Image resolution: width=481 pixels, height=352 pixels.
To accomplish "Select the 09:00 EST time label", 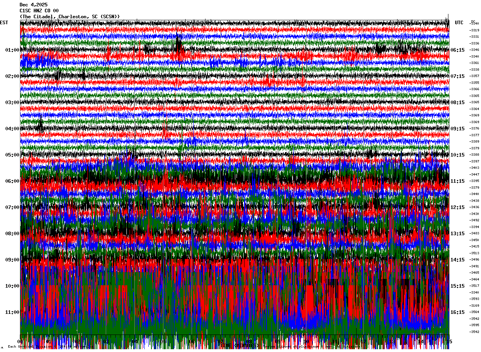I will tap(12, 260).
